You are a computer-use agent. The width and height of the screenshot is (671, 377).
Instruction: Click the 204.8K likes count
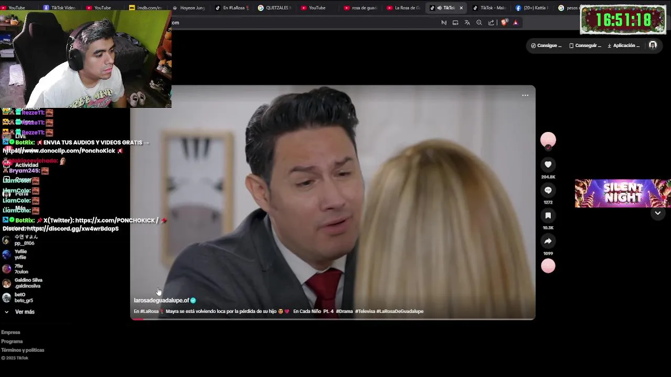(x=548, y=177)
